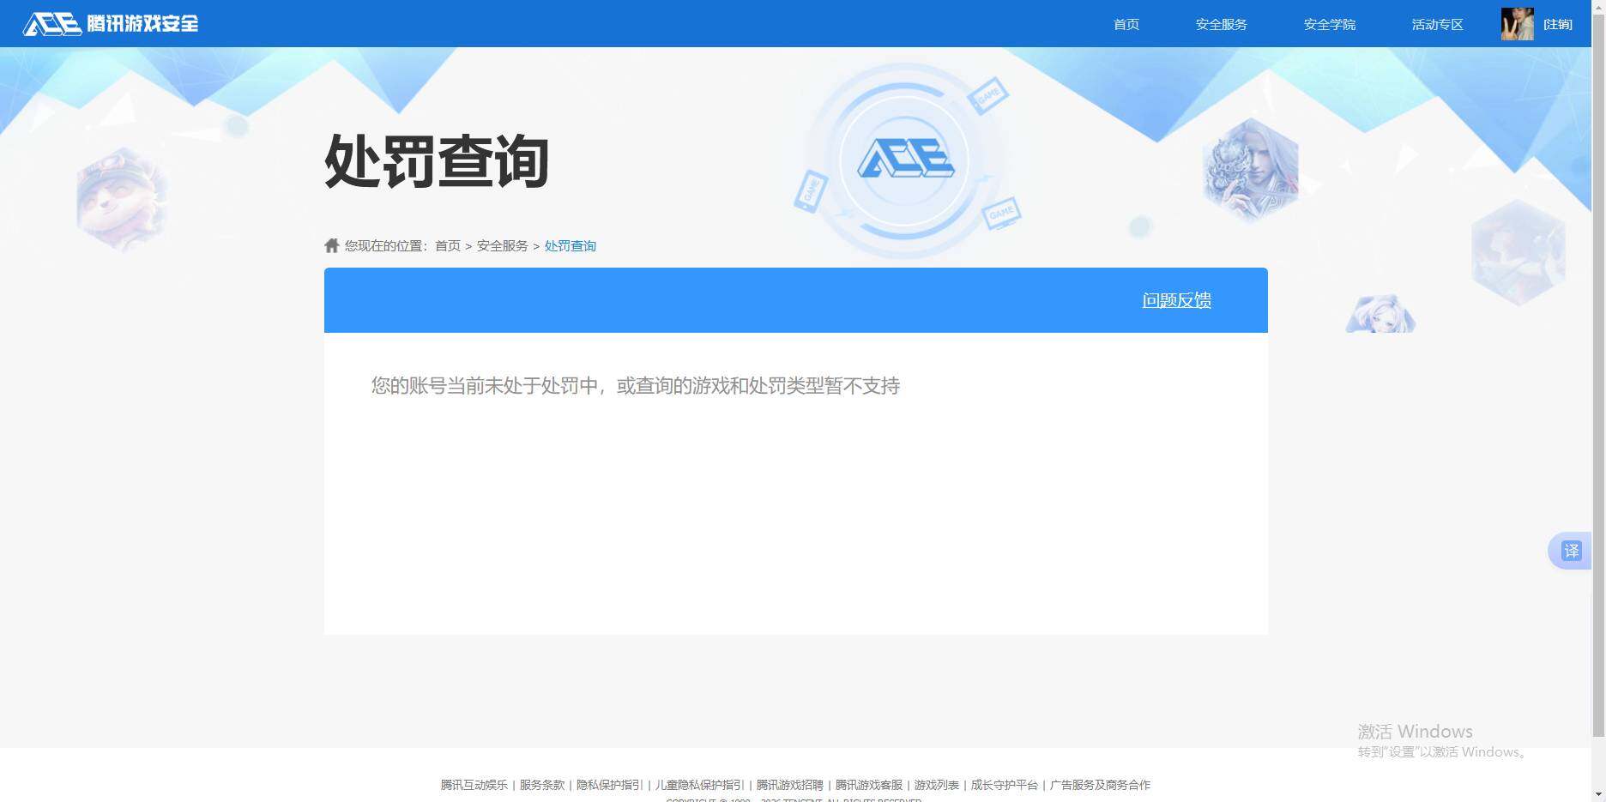Viewport: 1606px width, 802px height.
Task: Open the floating 译 translate button
Action: (x=1571, y=551)
